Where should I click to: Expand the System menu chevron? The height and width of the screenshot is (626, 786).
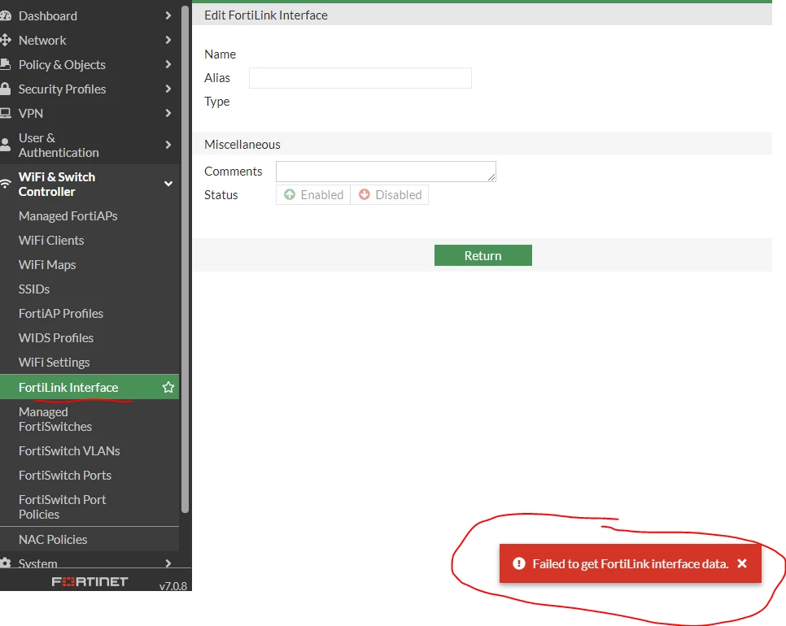168,563
